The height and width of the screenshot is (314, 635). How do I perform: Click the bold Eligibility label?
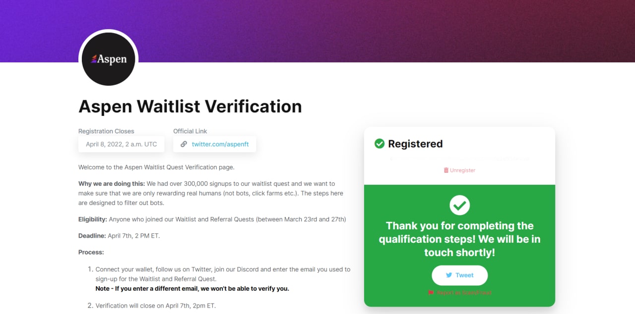93,219
